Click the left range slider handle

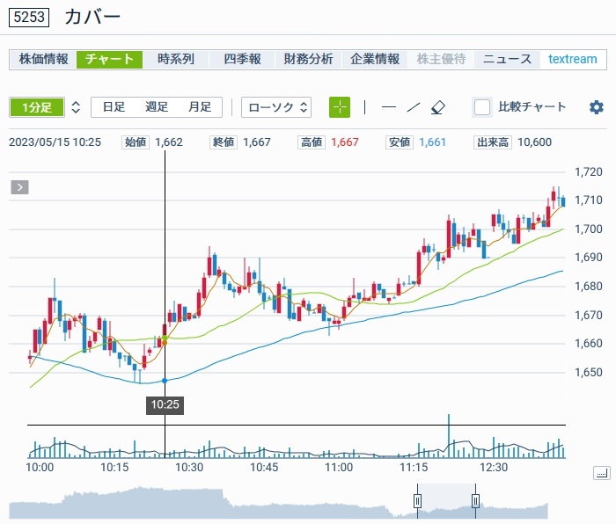click(x=418, y=501)
